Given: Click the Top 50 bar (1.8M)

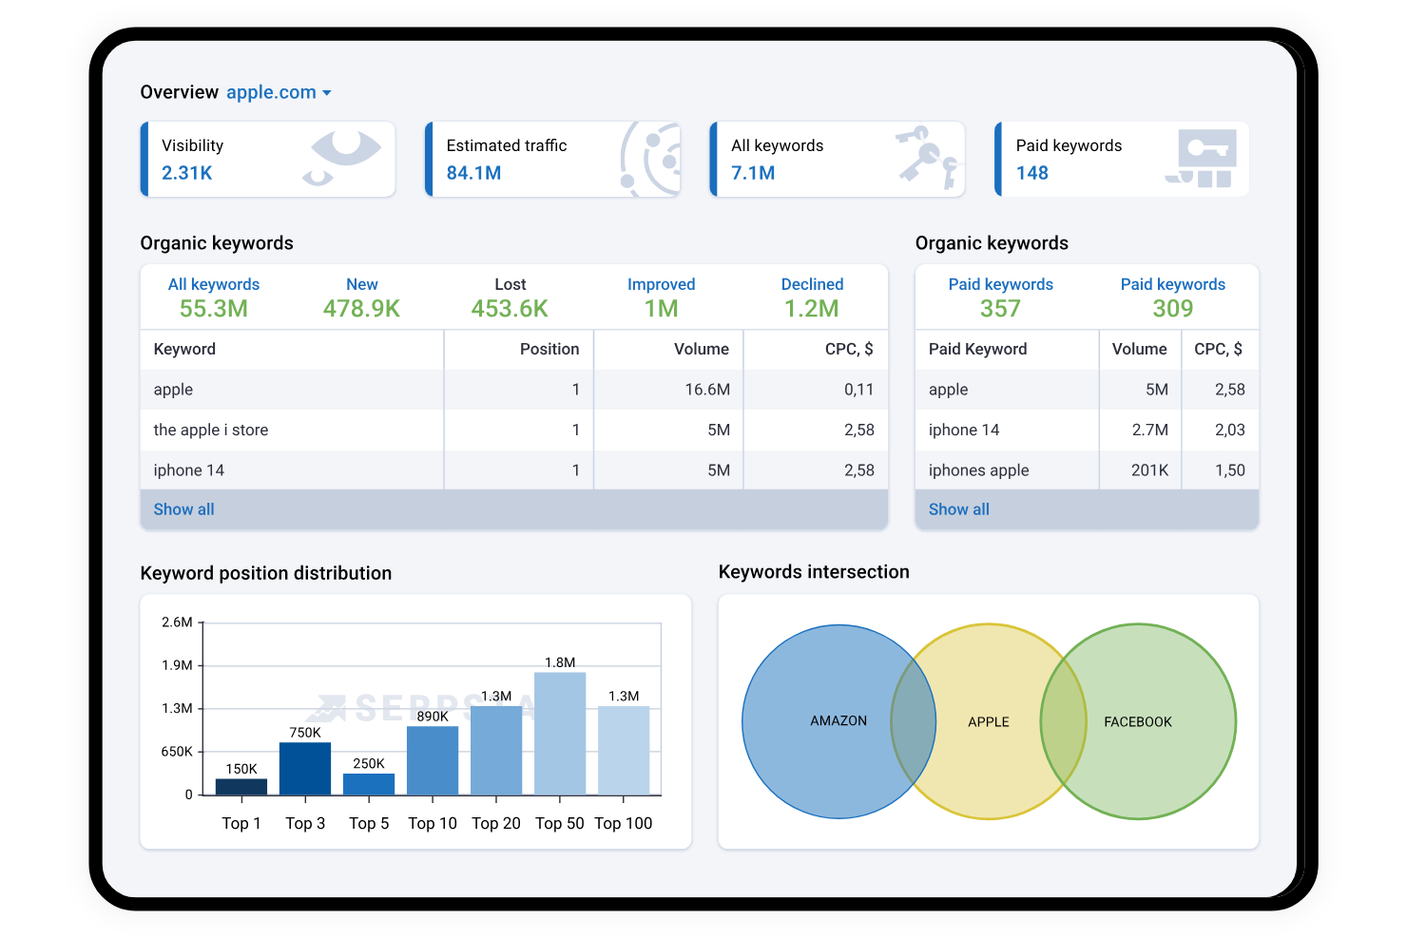Looking at the screenshot, I should point(560,734).
